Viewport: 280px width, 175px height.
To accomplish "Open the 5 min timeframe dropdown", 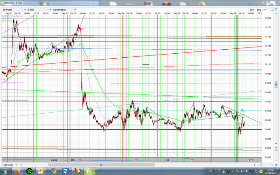I will pos(39,10).
